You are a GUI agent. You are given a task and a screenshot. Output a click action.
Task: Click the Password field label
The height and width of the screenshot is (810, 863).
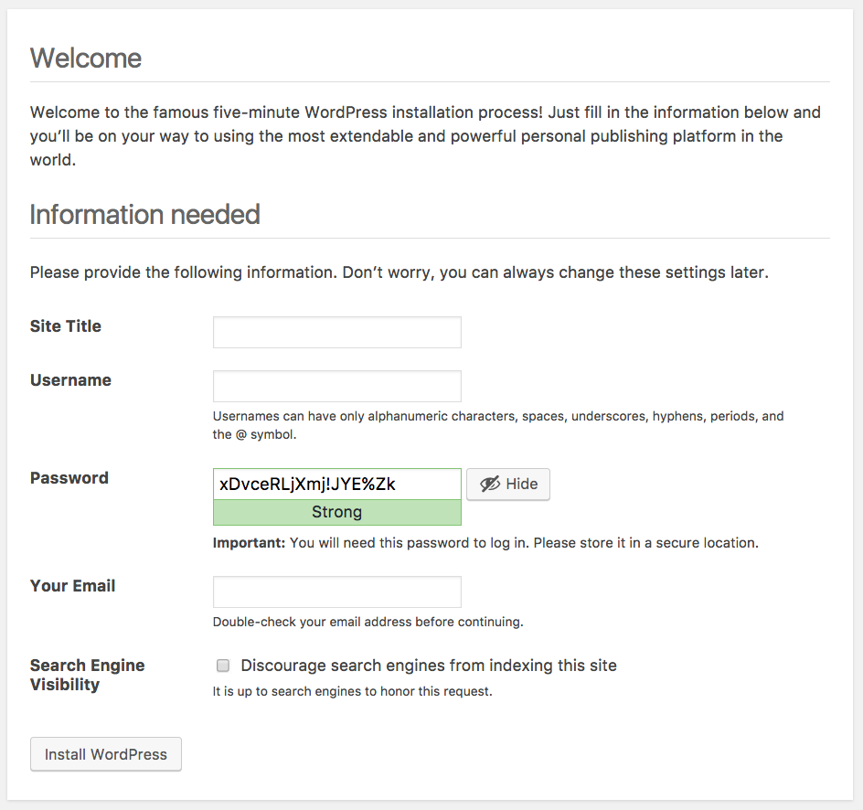[69, 478]
